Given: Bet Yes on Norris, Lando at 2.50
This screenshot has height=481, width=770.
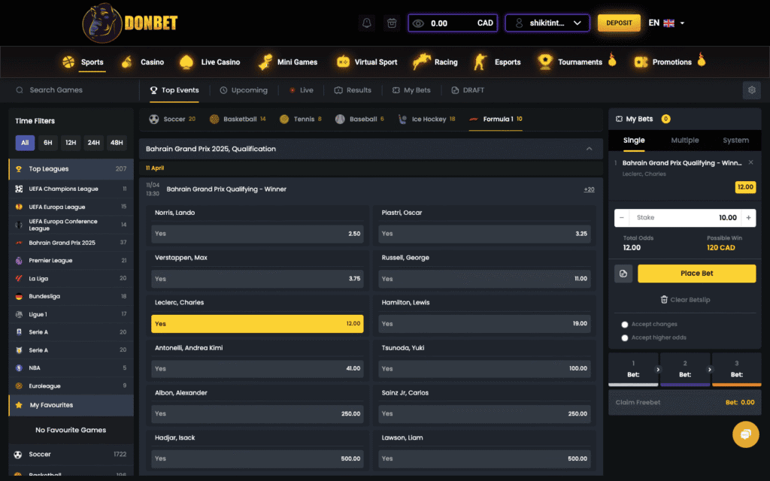Looking at the screenshot, I should pos(257,234).
